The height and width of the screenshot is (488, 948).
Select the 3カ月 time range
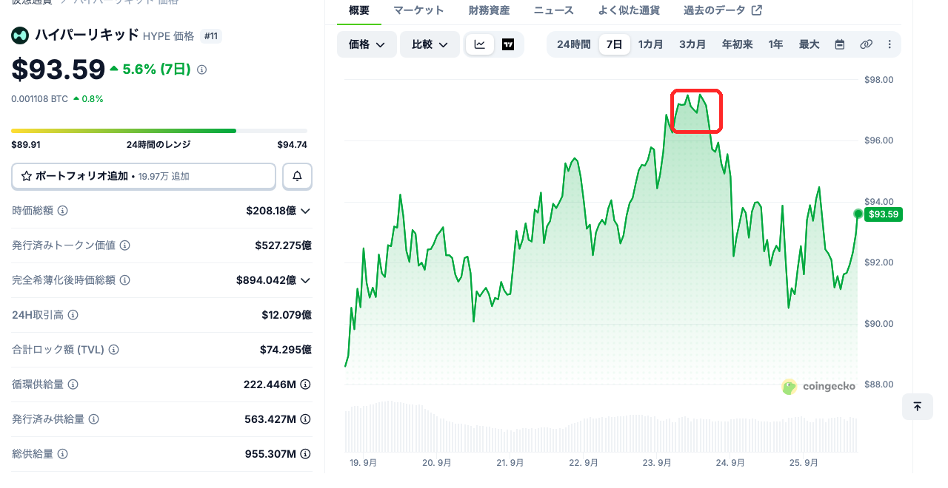[x=692, y=44]
